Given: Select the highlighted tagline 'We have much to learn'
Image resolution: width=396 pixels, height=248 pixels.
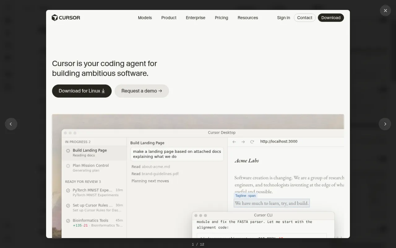Looking at the screenshot, I should pos(272,203).
